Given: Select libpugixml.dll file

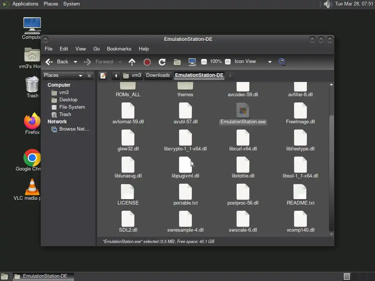Looking at the screenshot, I should (185, 168).
